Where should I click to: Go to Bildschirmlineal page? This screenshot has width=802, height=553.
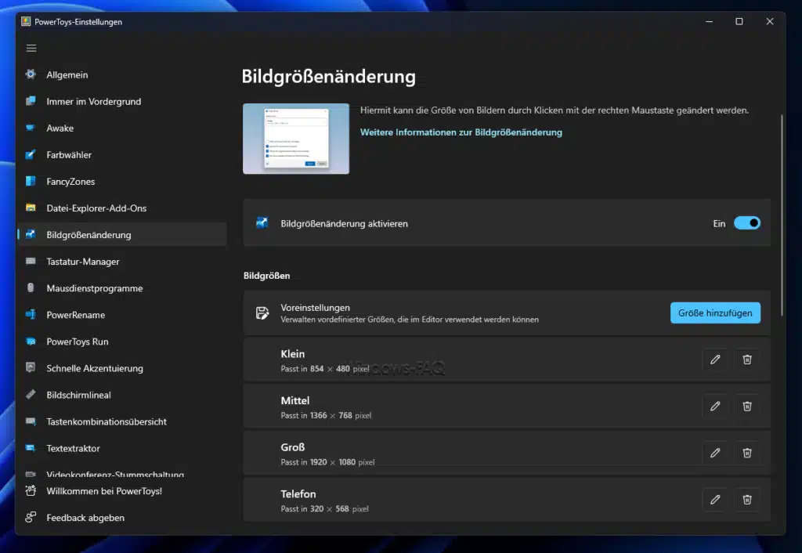(122, 395)
